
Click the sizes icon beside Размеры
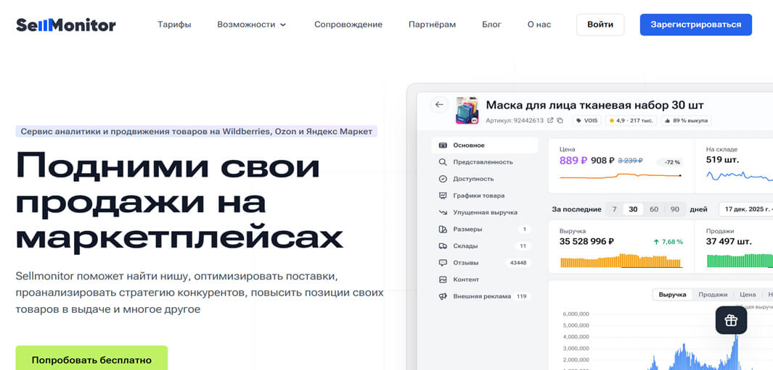(x=443, y=229)
